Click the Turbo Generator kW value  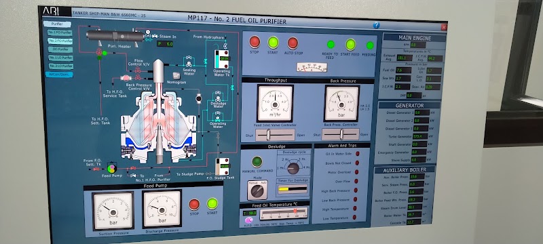[420, 136]
